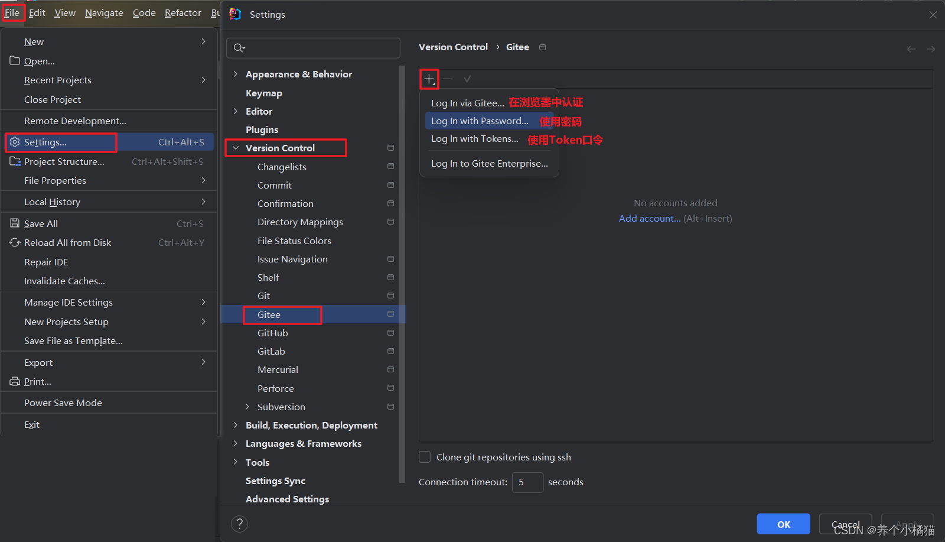Click the Save All disk icon
945x542 pixels.
15,223
